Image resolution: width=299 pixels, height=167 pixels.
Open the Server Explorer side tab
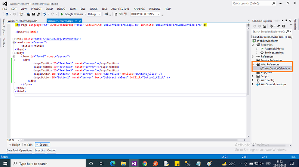coord(3,27)
